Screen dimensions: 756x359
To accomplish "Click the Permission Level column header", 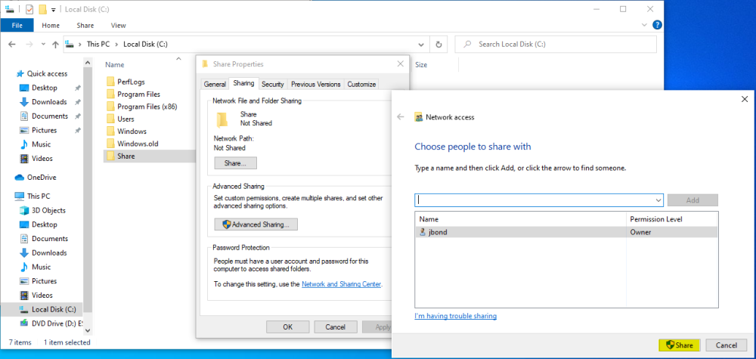I will (656, 219).
